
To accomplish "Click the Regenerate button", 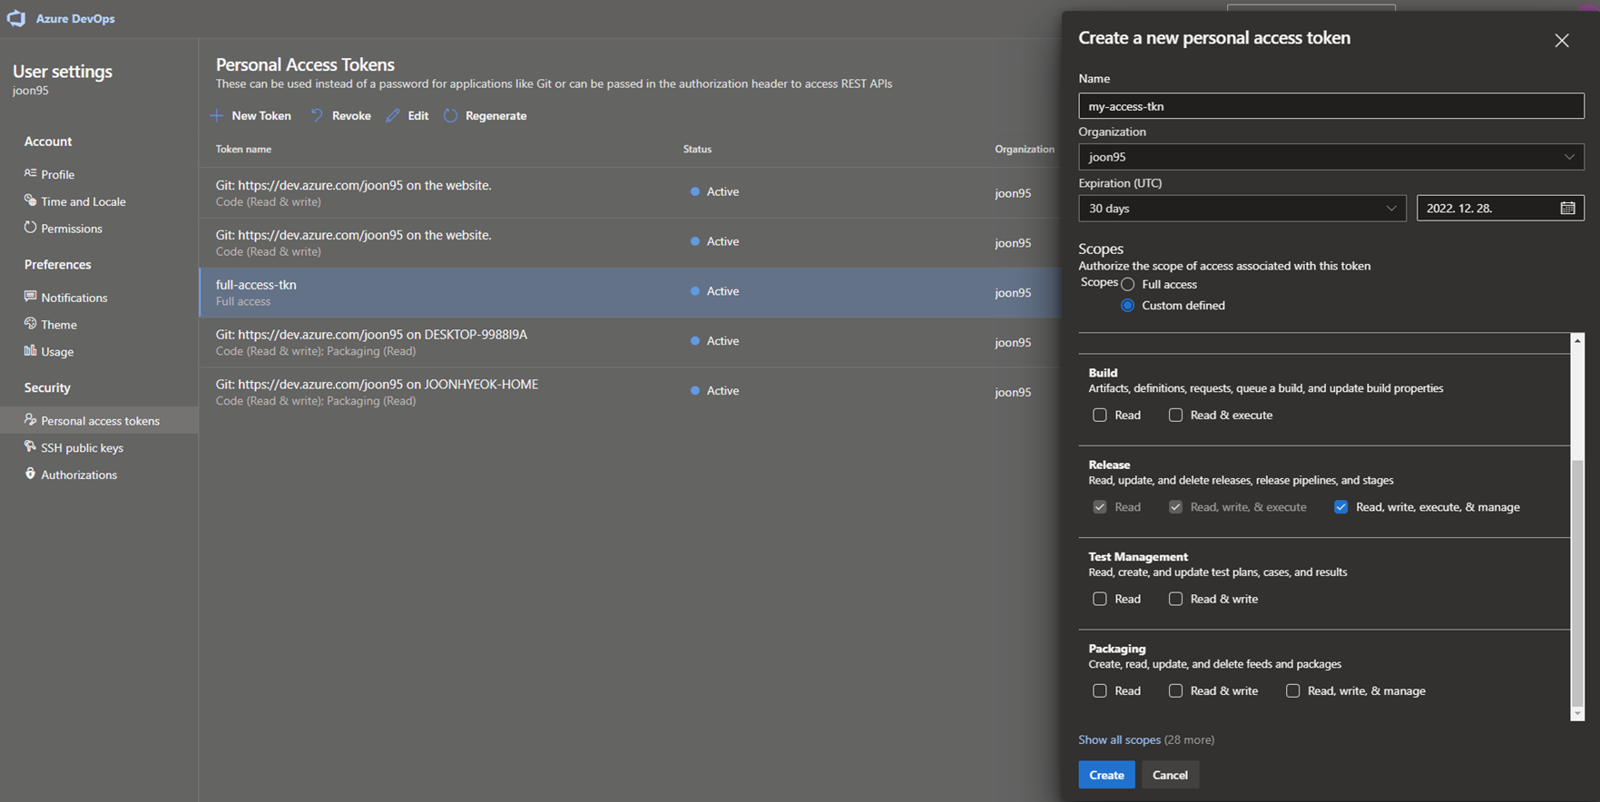I will 486,115.
